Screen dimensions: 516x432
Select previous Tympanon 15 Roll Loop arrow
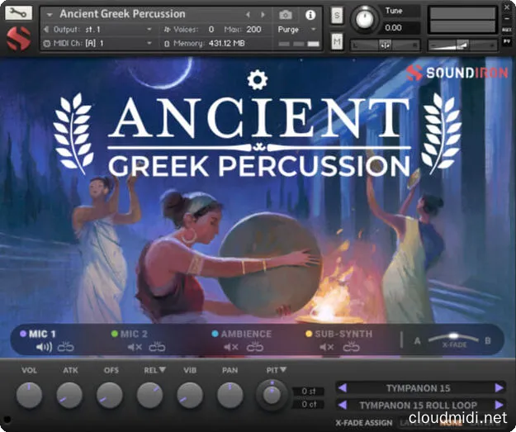pyautogui.click(x=341, y=405)
